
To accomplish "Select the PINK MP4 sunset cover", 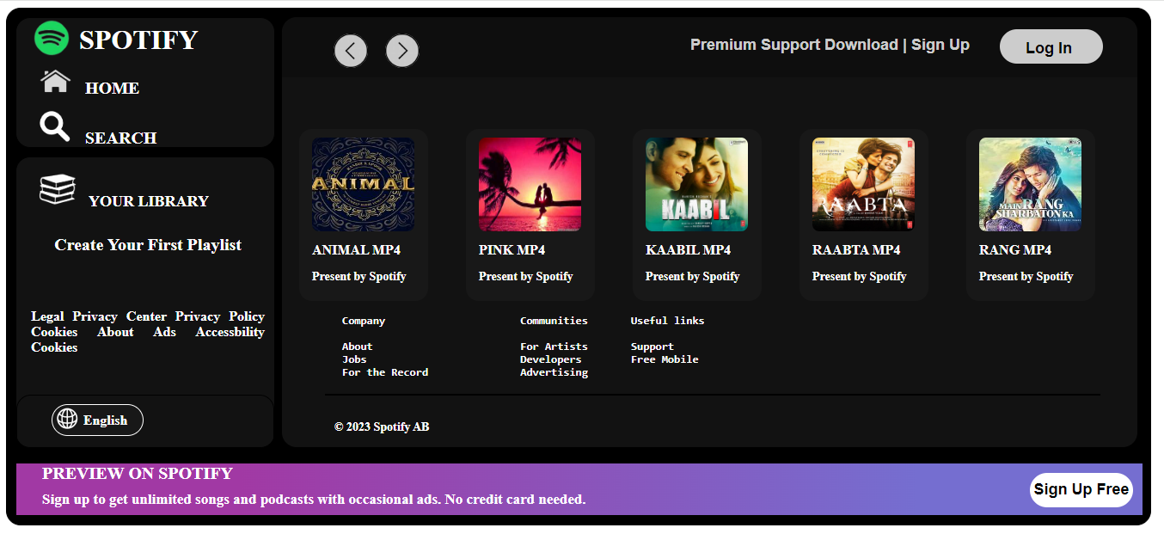I will [x=530, y=185].
